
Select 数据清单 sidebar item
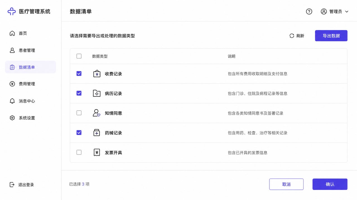30,67
